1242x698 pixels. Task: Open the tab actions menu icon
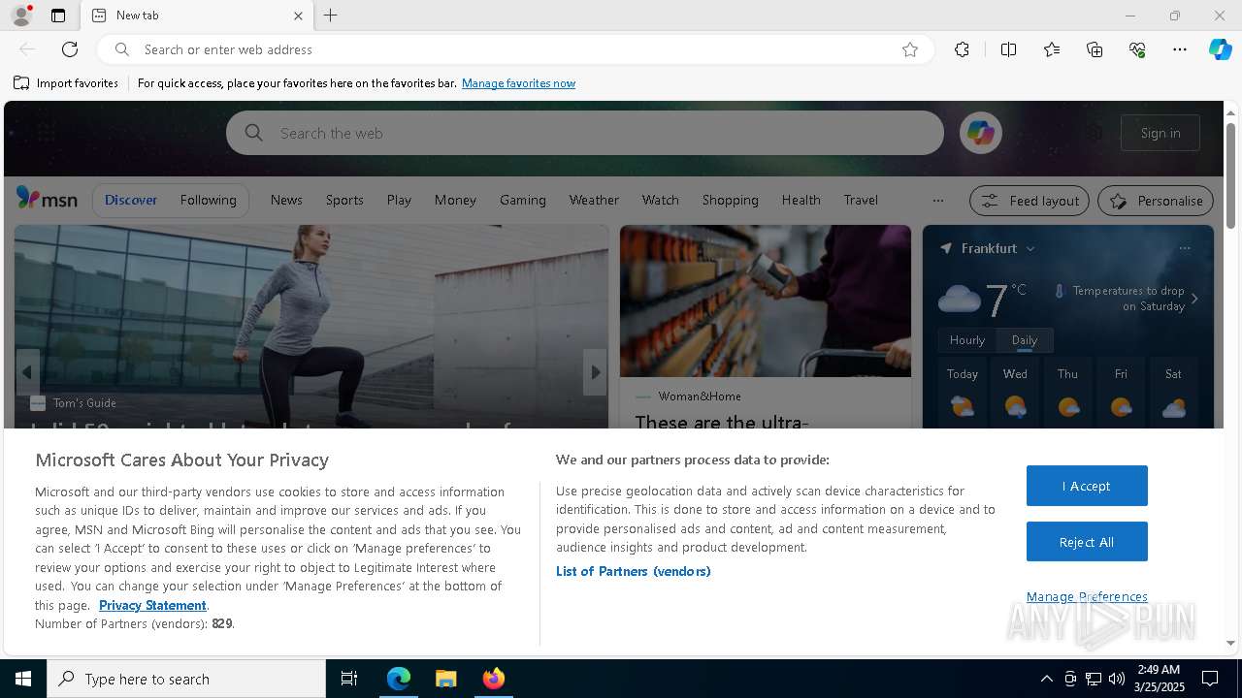pyautogui.click(x=58, y=16)
